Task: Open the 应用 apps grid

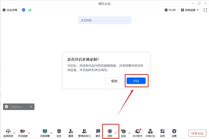Action: point(162,133)
